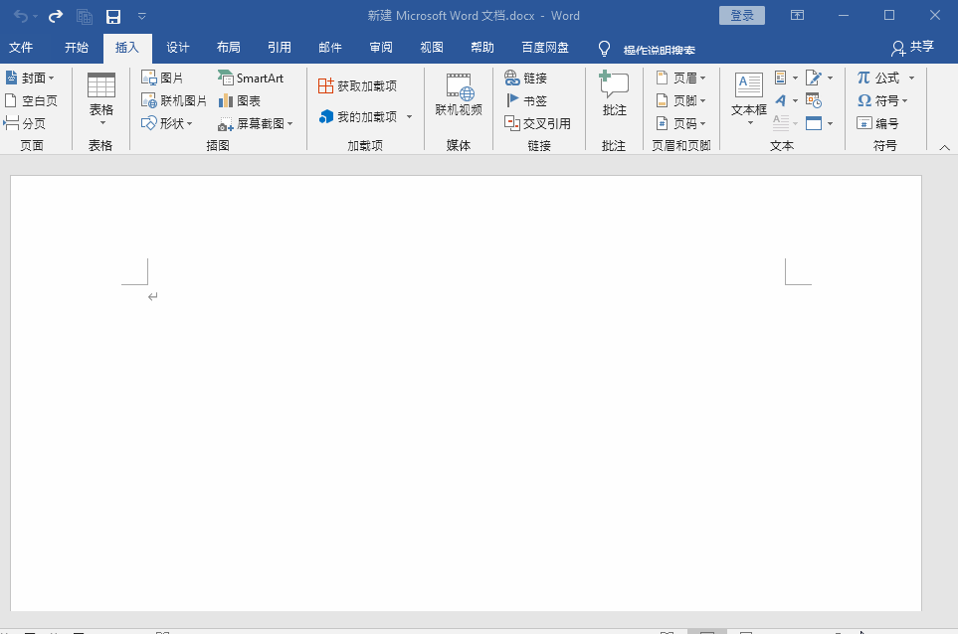
Task: Insert a chart with 图表
Action: 240,100
